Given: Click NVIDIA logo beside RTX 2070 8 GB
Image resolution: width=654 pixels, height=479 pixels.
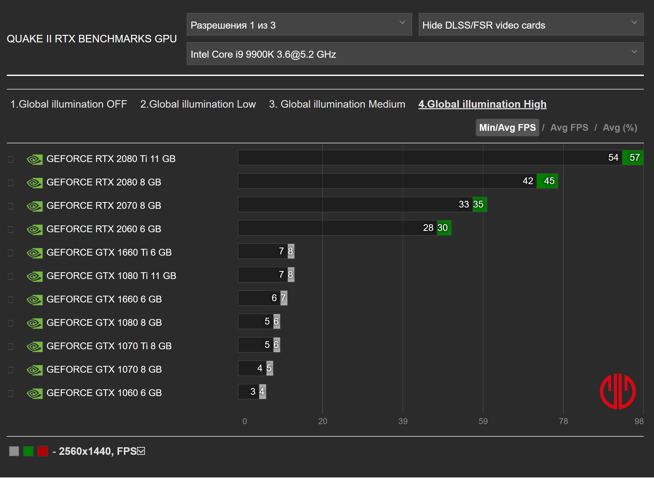Looking at the screenshot, I should pos(35,206).
